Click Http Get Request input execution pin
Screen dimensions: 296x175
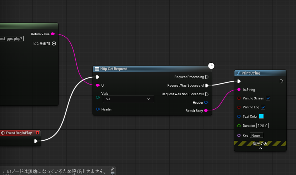click(x=97, y=77)
